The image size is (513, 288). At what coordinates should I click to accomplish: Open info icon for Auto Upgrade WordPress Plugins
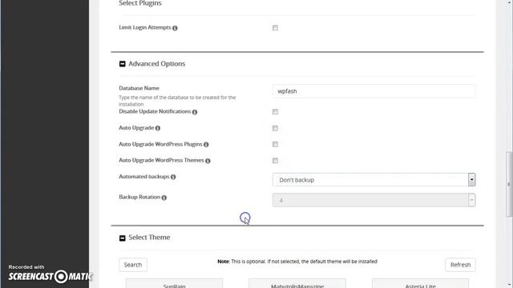pos(206,145)
